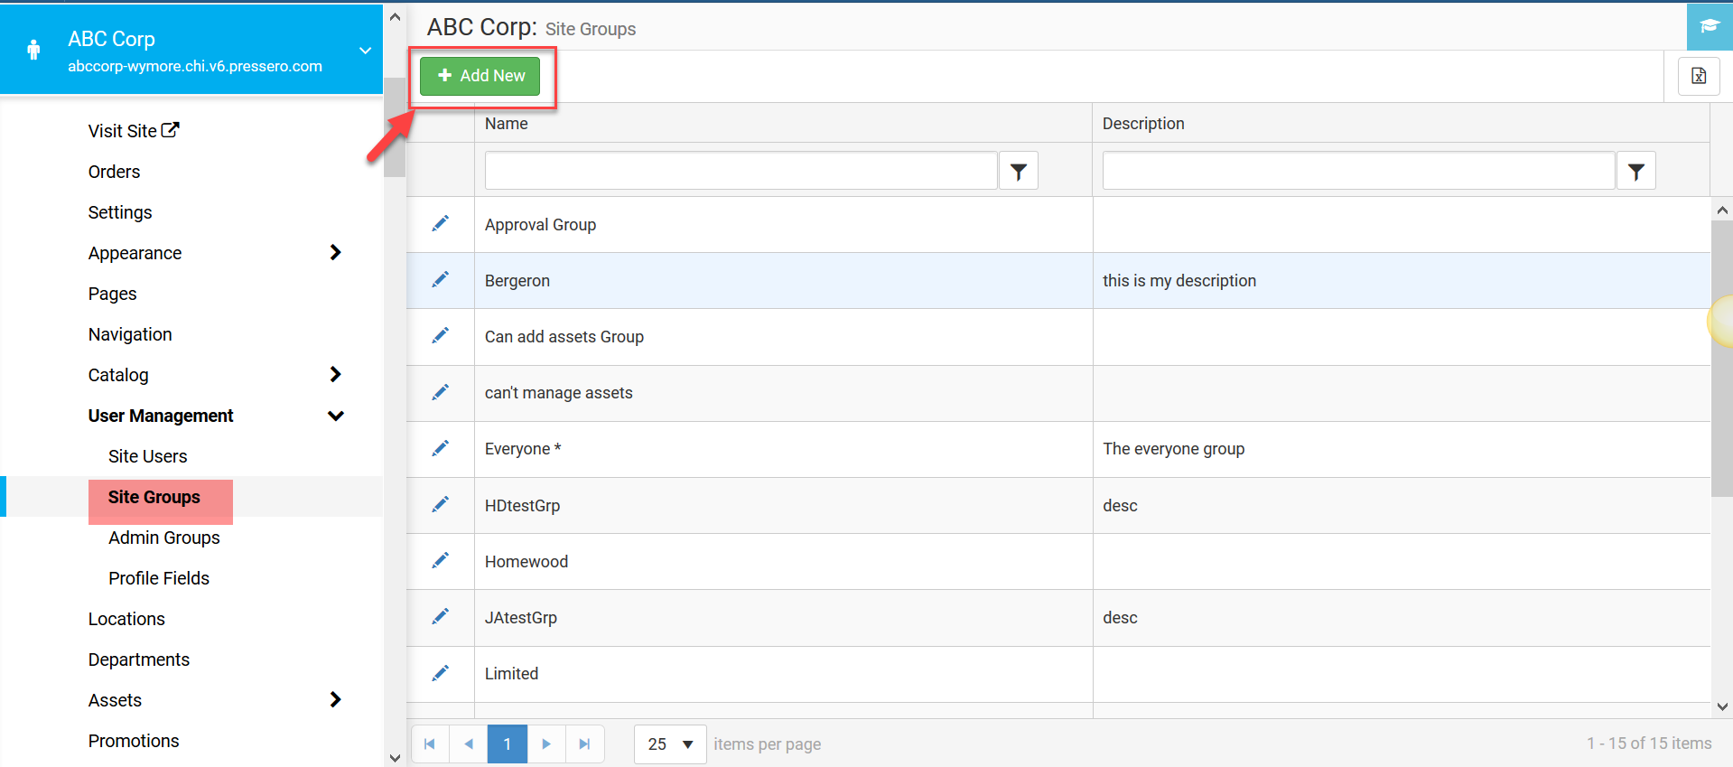
Task: Click the table scrollbar up arrow
Action: pos(1722,210)
